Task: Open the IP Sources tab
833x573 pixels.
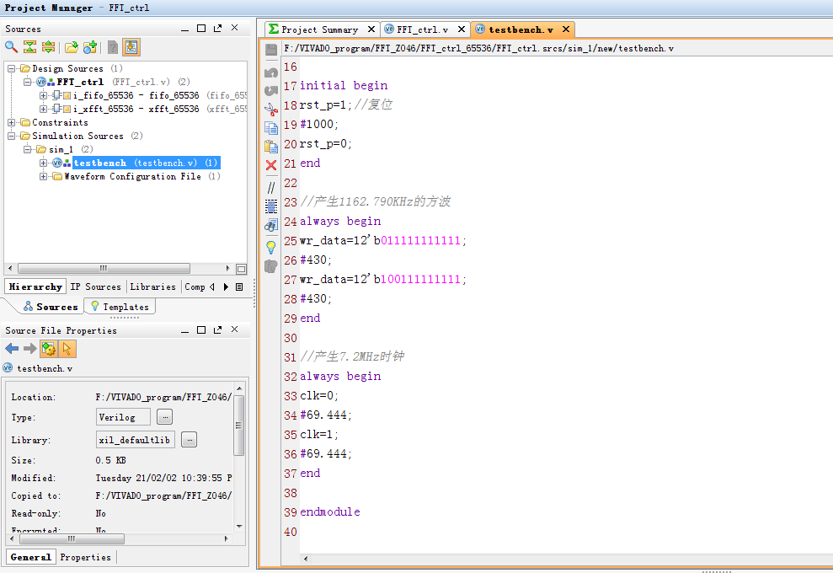Action: coord(96,286)
